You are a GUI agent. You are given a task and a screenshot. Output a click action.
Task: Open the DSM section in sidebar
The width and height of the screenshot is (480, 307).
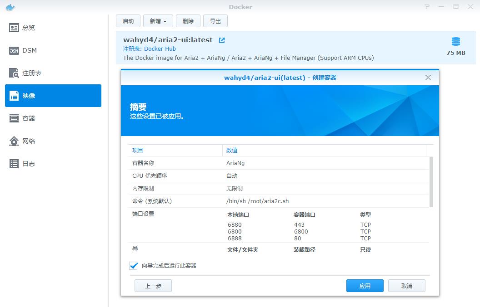pos(53,50)
